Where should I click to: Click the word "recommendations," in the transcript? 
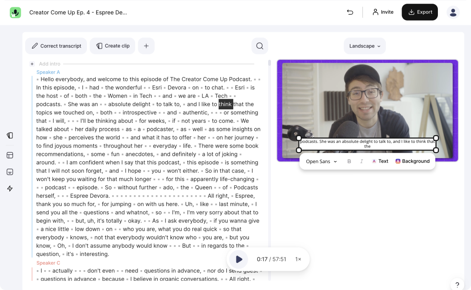[60, 154]
